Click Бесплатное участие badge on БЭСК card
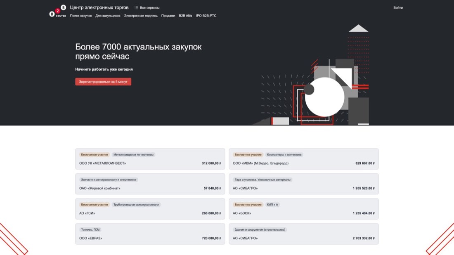Image resolution: width=454 pixels, height=255 pixels. tap(248, 205)
